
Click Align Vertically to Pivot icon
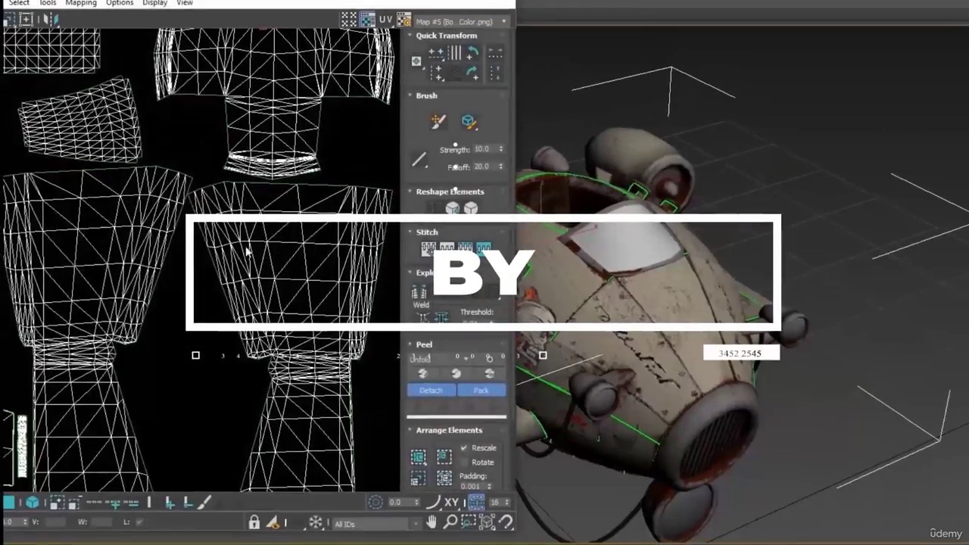pos(436,73)
